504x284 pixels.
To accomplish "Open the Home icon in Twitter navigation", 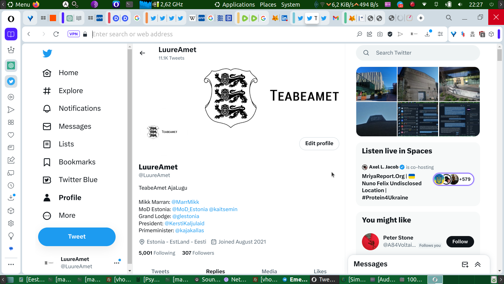I will click(x=47, y=73).
